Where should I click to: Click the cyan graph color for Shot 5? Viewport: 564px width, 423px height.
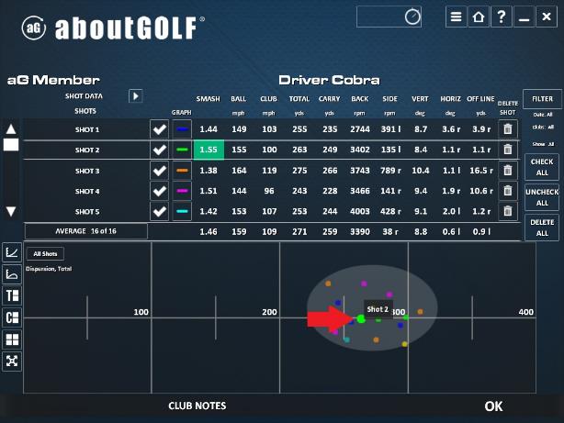point(182,211)
